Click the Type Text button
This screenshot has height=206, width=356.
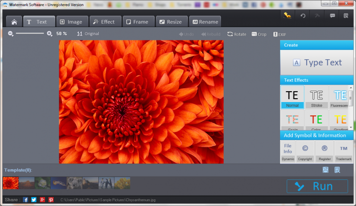(317, 63)
